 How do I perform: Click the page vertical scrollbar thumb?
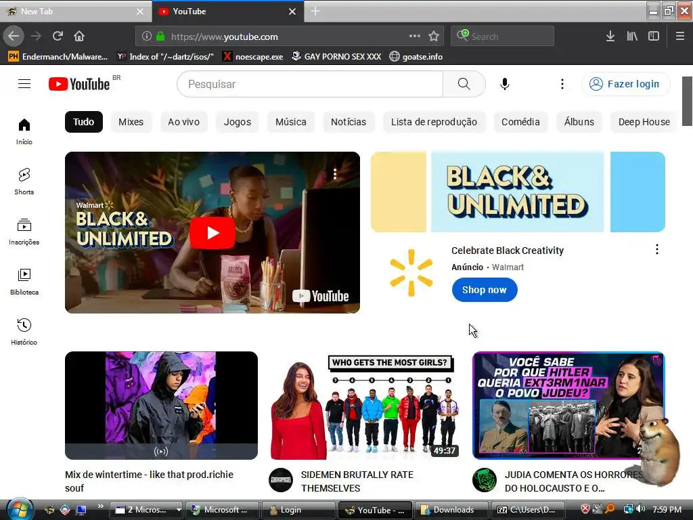coord(687,102)
